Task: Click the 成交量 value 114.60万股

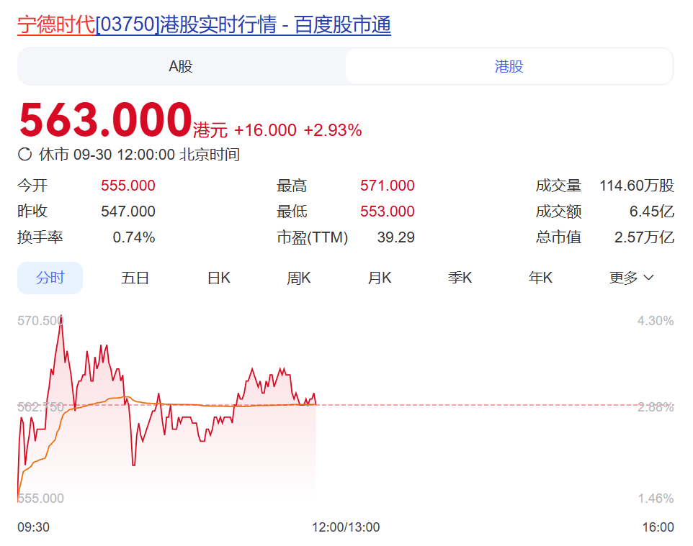Action: click(636, 186)
